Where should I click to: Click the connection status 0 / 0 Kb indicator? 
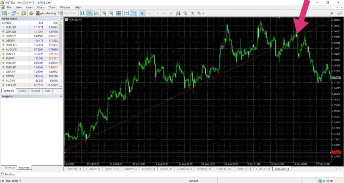pyautogui.click(x=326, y=181)
